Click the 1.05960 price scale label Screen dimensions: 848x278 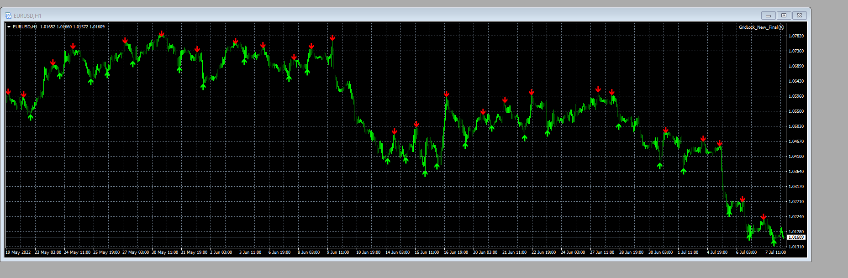pos(796,96)
